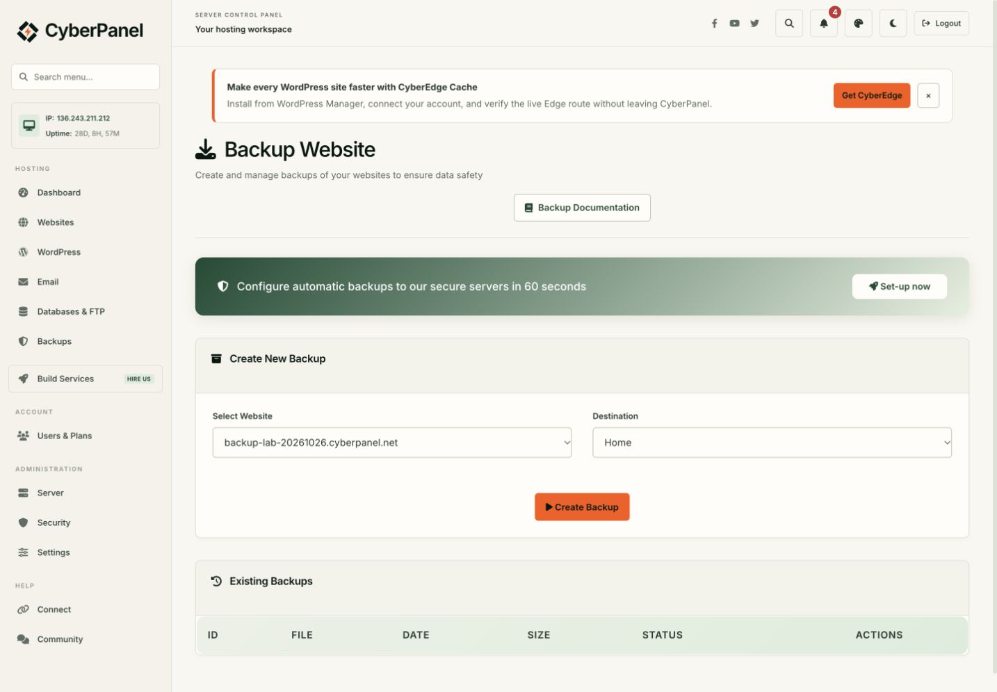
Task: Click the Community chat bubbles icon
Action: click(23, 639)
